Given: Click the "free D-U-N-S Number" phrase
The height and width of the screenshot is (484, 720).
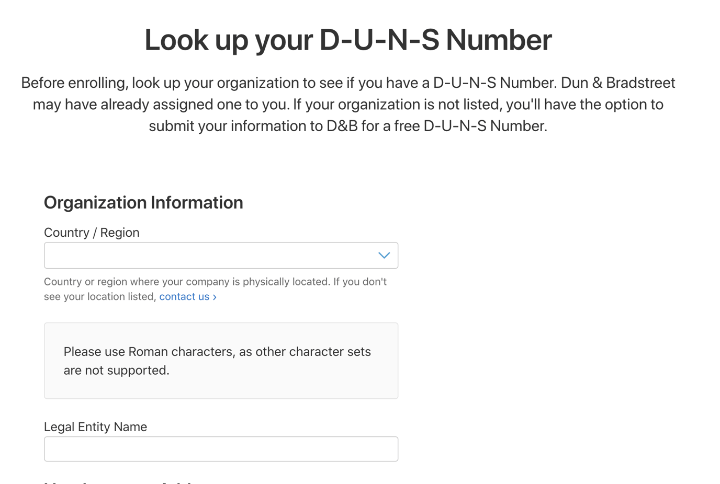Looking at the screenshot, I should 470,126.
